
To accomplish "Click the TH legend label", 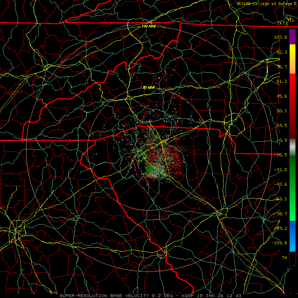I will pos(284,258).
